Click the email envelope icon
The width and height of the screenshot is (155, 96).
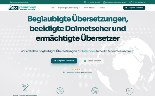tap(104, 2)
